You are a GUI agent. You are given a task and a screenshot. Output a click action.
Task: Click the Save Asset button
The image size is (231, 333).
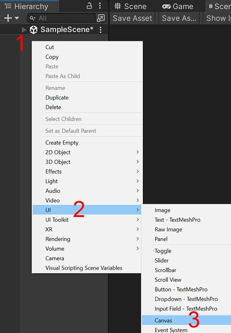click(x=132, y=18)
